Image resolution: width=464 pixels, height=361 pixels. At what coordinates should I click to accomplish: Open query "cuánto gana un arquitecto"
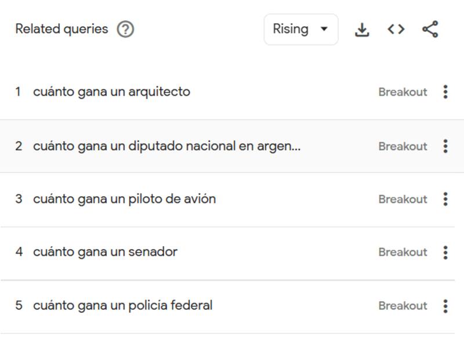111,92
